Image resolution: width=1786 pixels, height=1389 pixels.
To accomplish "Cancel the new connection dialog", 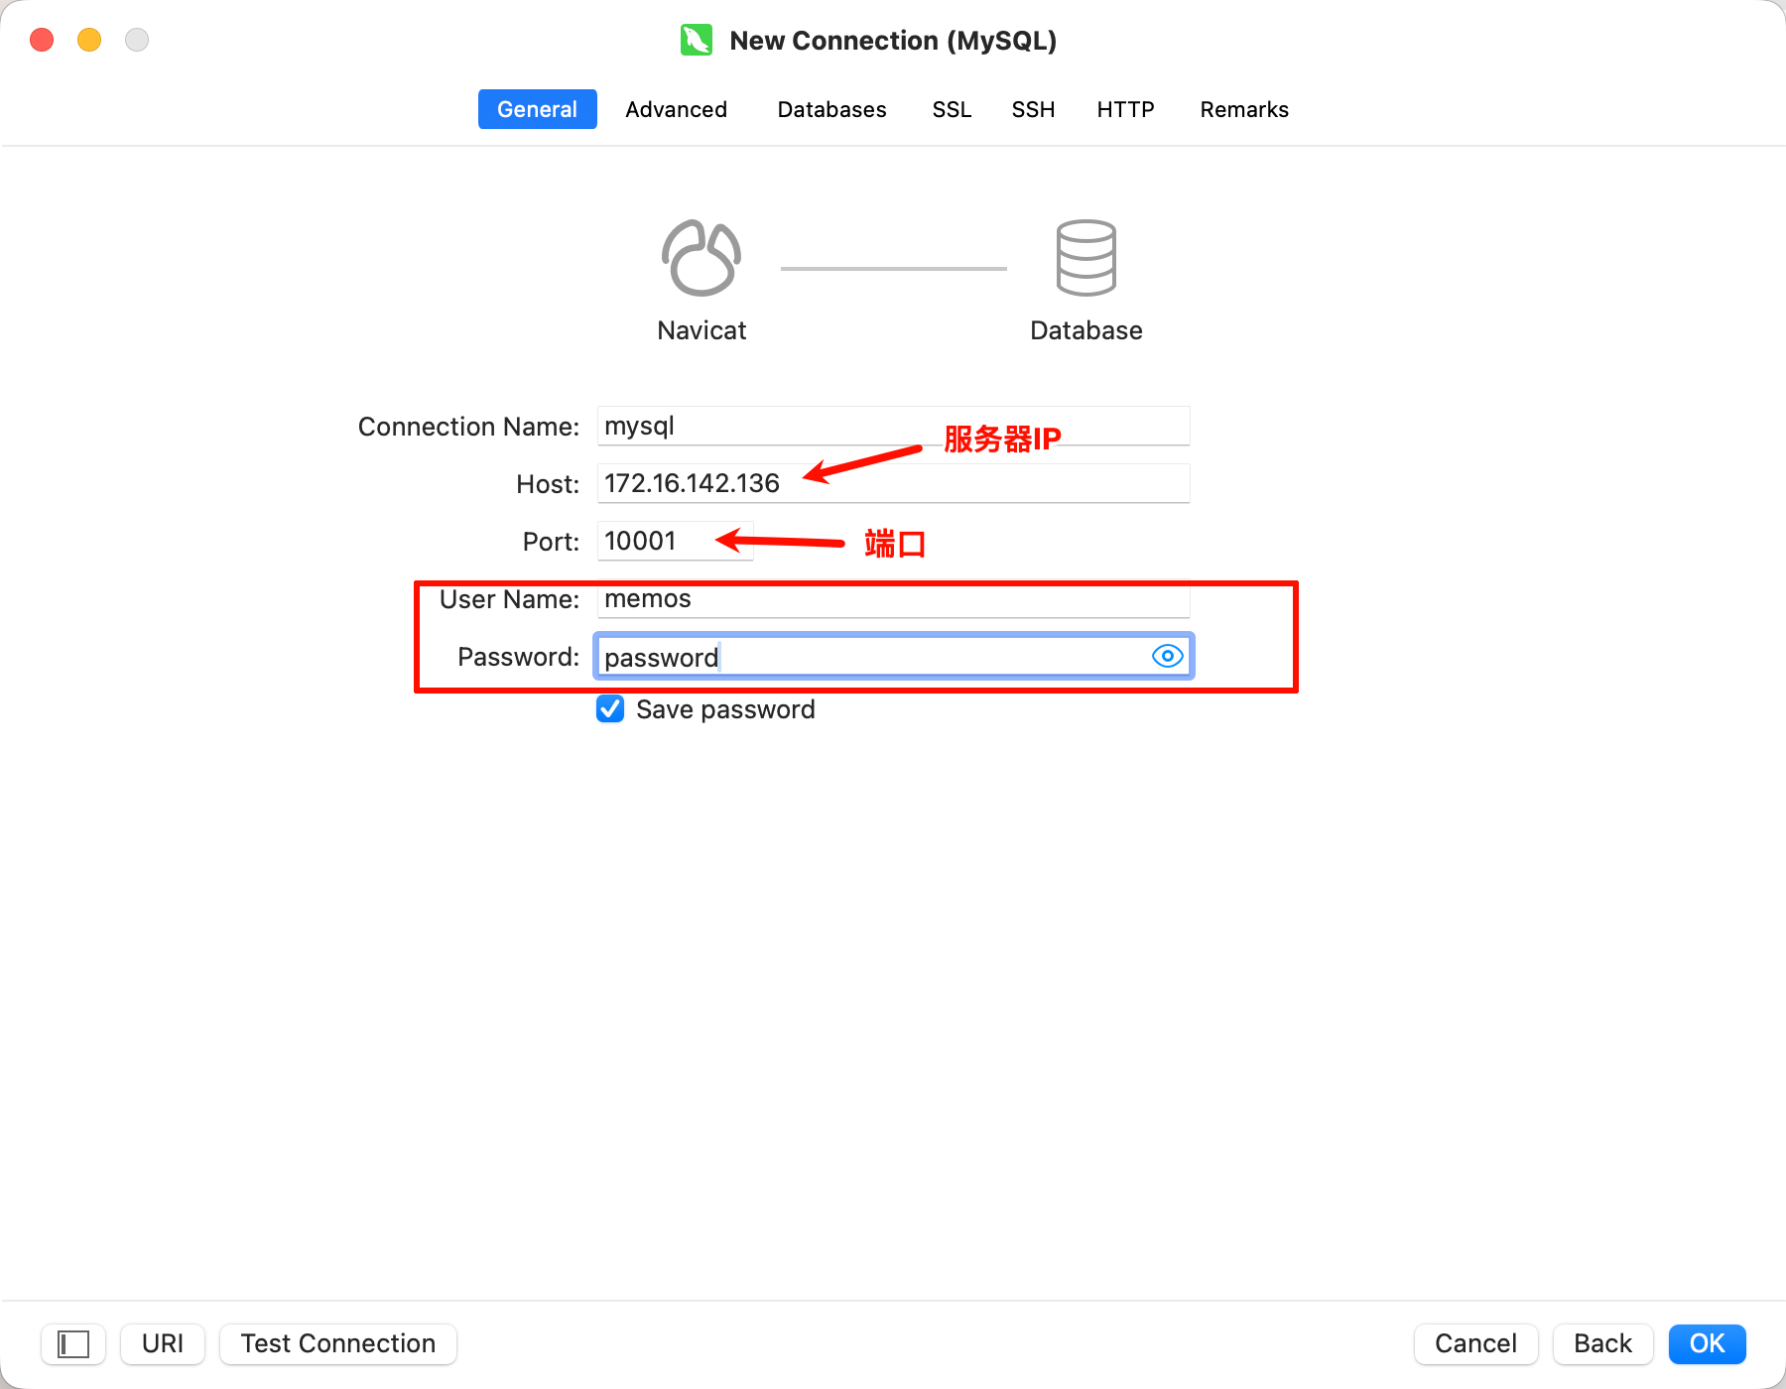I will coord(1475,1344).
